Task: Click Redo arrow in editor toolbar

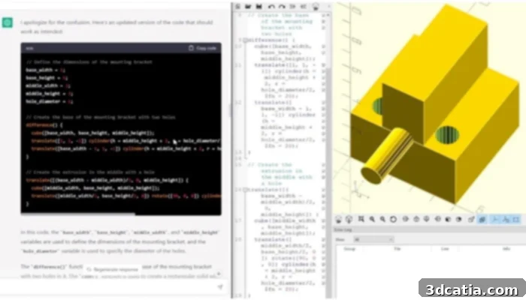Action: tap(282, 6)
